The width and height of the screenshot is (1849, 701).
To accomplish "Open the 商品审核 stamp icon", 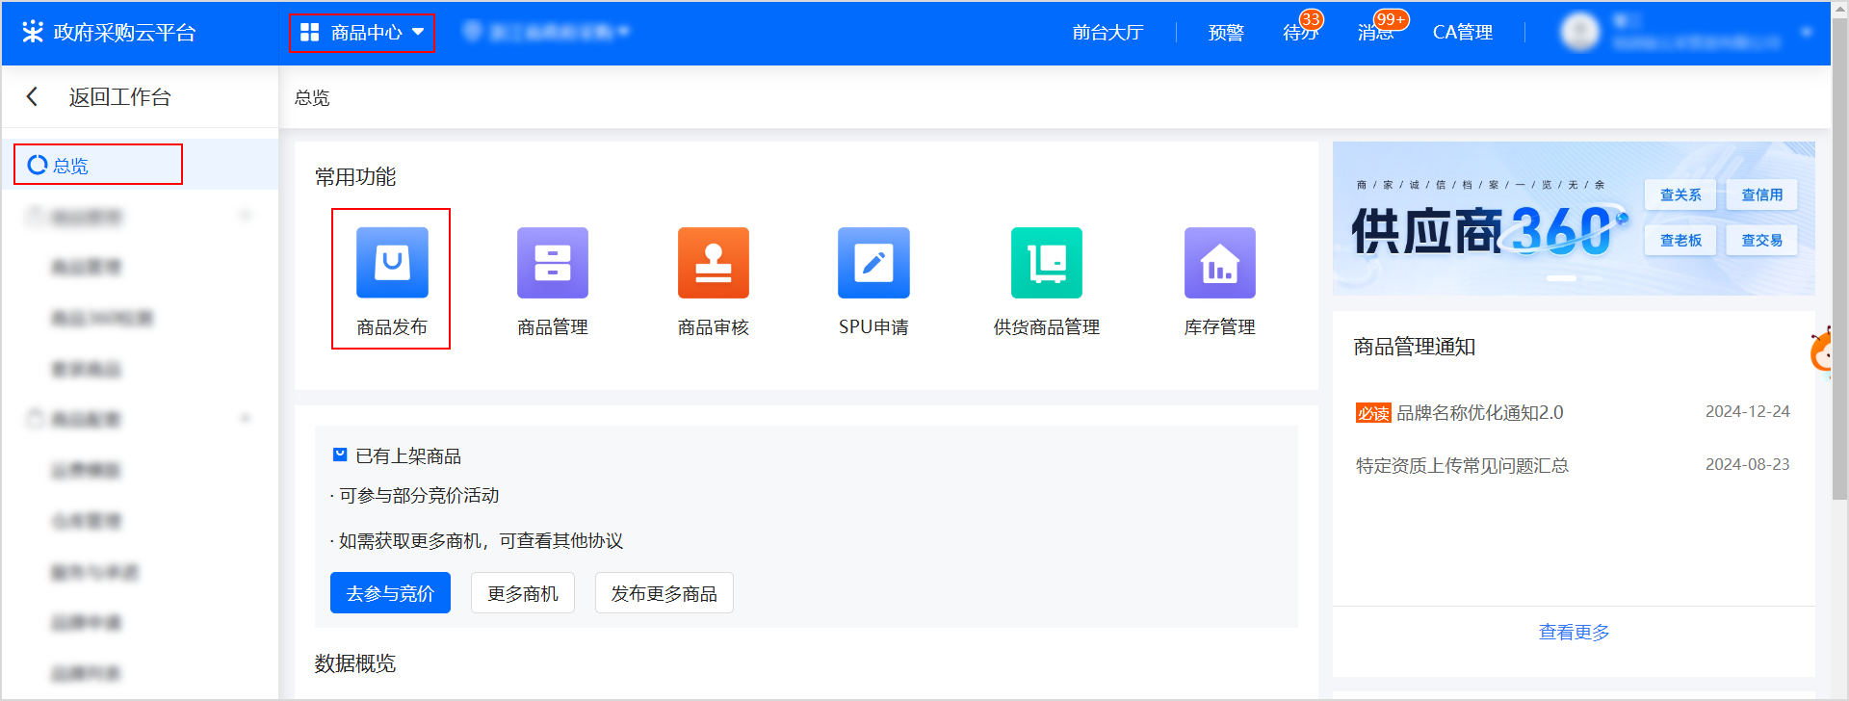I will (713, 263).
